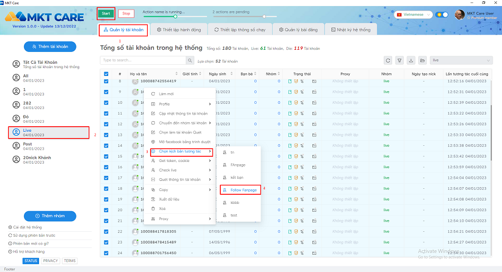Switch to Thiết lập hành động tab
The image size is (502, 272).
click(178, 29)
